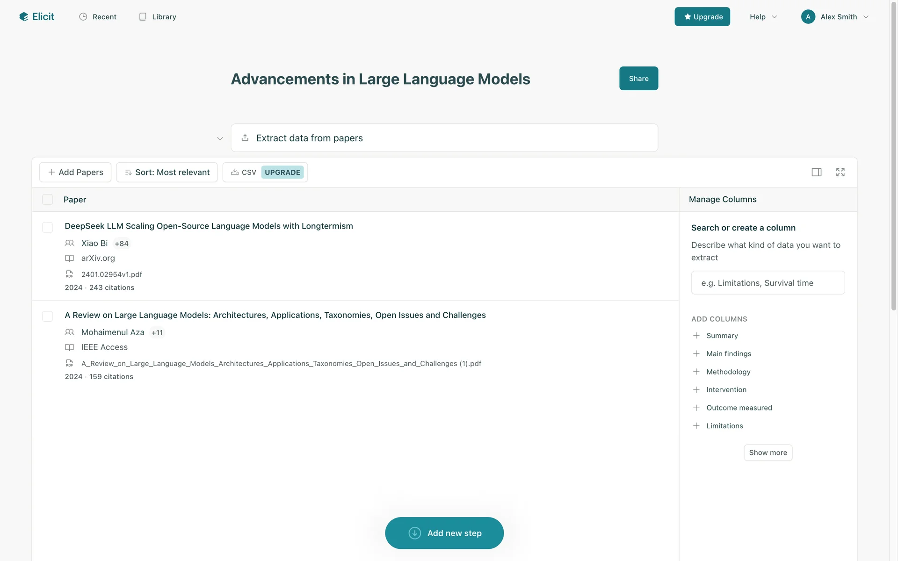Open Library in top navigation
This screenshot has width=898, height=561.
point(158,17)
